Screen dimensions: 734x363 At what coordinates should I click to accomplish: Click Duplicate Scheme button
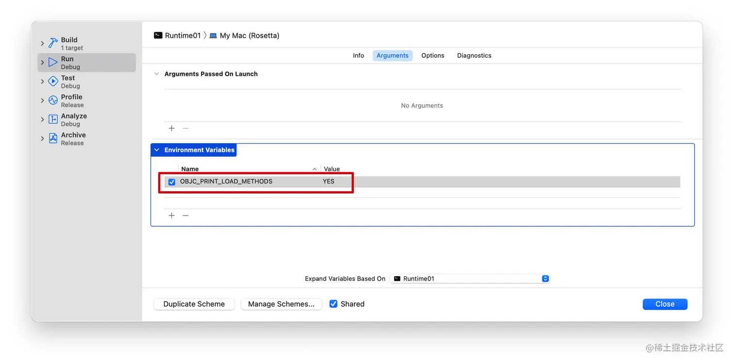click(194, 304)
